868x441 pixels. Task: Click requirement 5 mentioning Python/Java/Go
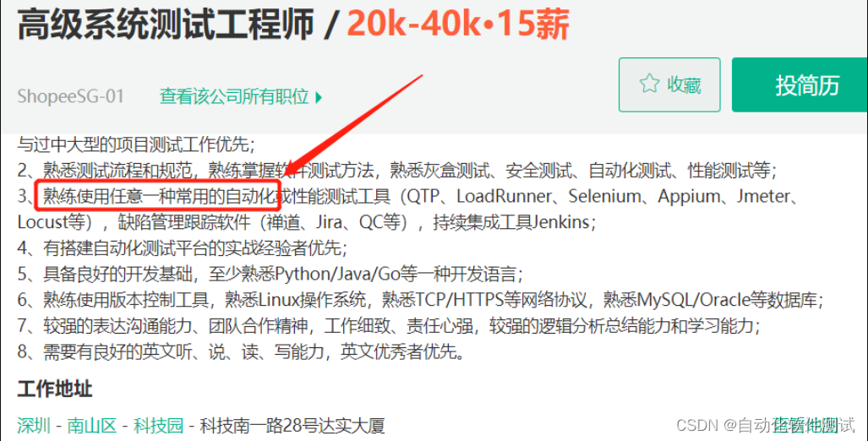coord(270,274)
